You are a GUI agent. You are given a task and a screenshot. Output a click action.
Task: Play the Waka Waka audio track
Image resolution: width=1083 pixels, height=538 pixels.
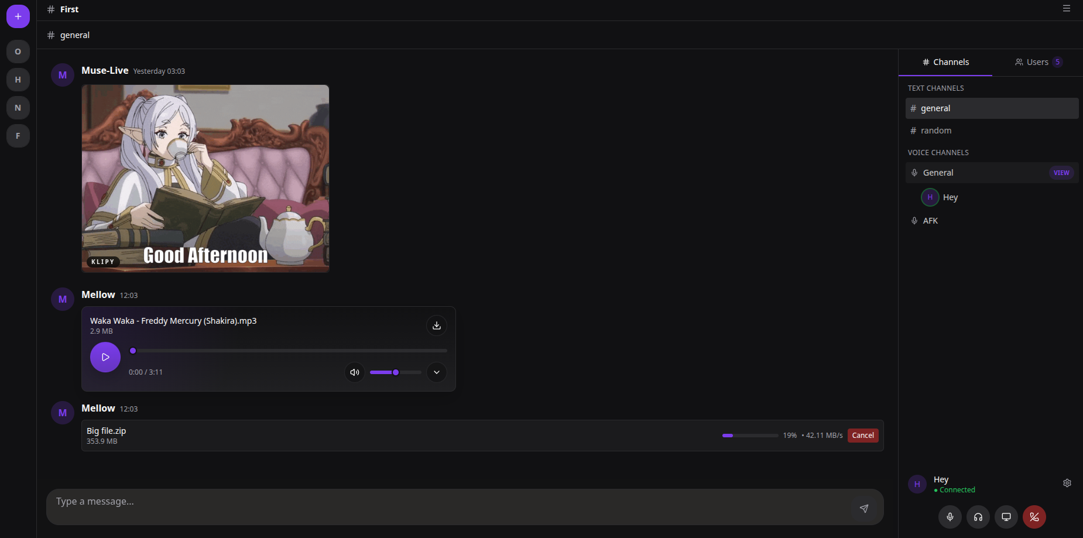[x=105, y=357]
